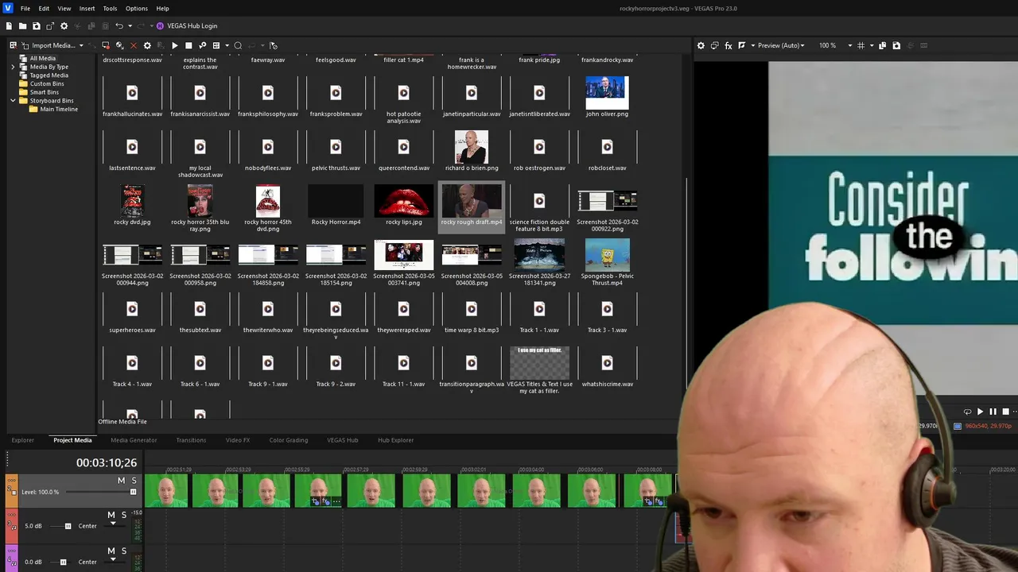Open the Options menu
The image size is (1018, 572).
pyautogui.click(x=137, y=8)
